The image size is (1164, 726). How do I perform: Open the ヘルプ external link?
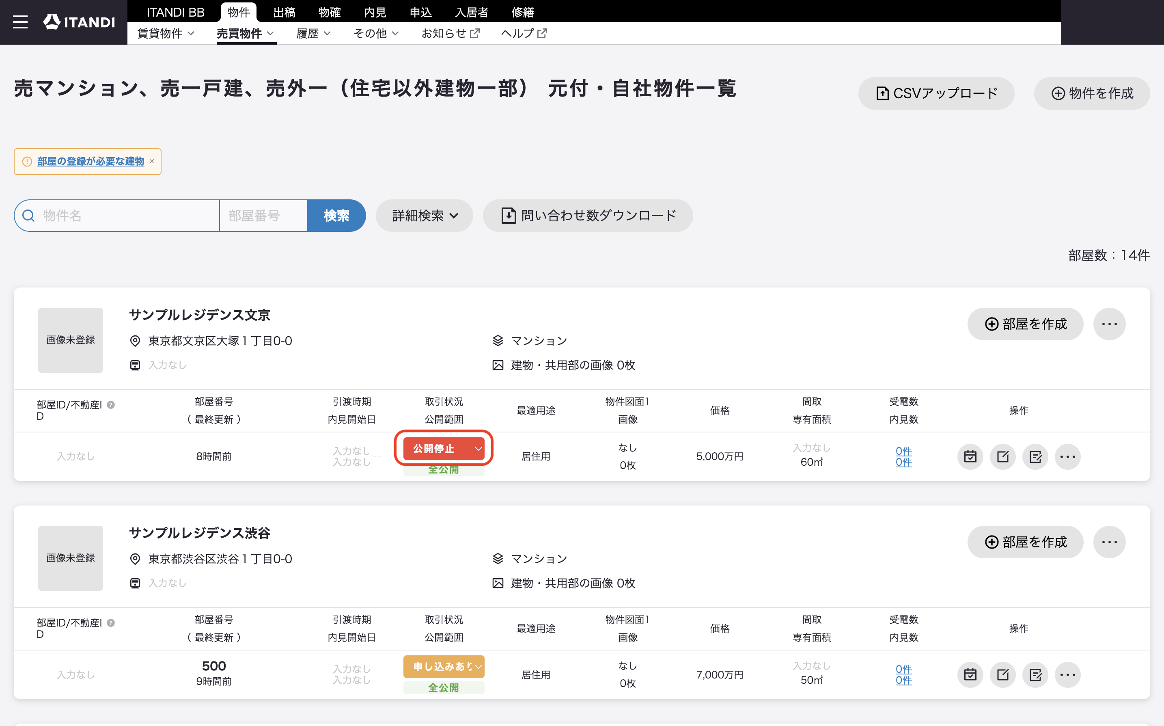pyautogui.click(x=524, y=34)
